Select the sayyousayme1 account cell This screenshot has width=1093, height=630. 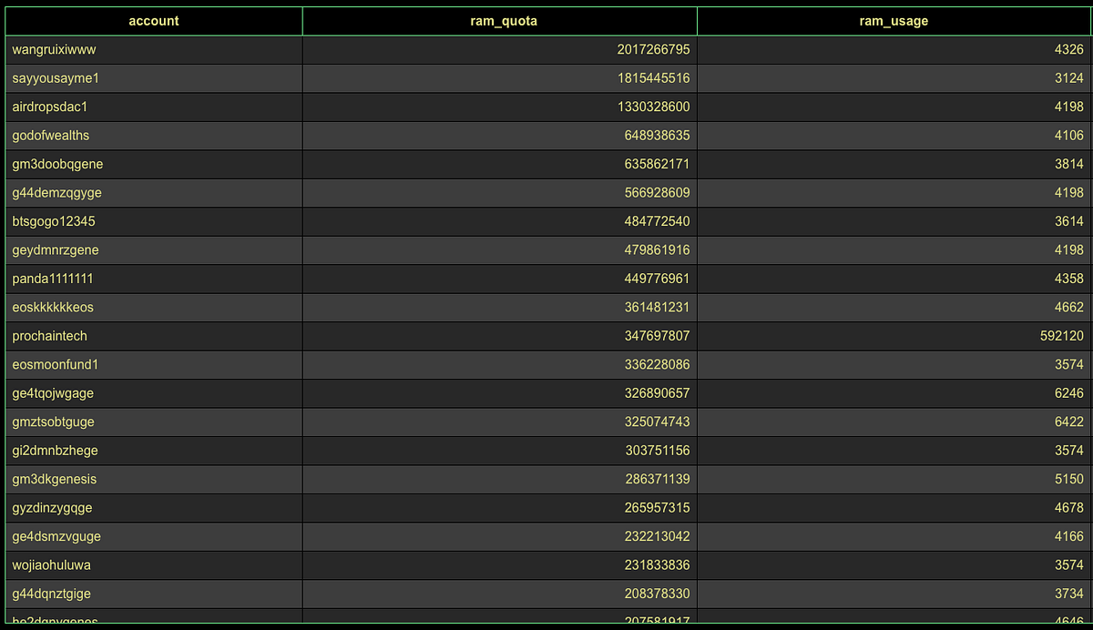pos(154,78)
